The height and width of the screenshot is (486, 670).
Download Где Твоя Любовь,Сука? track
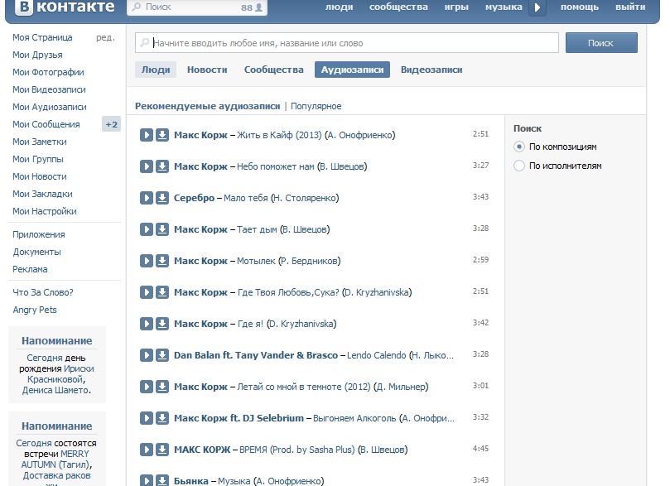point(162,292)
